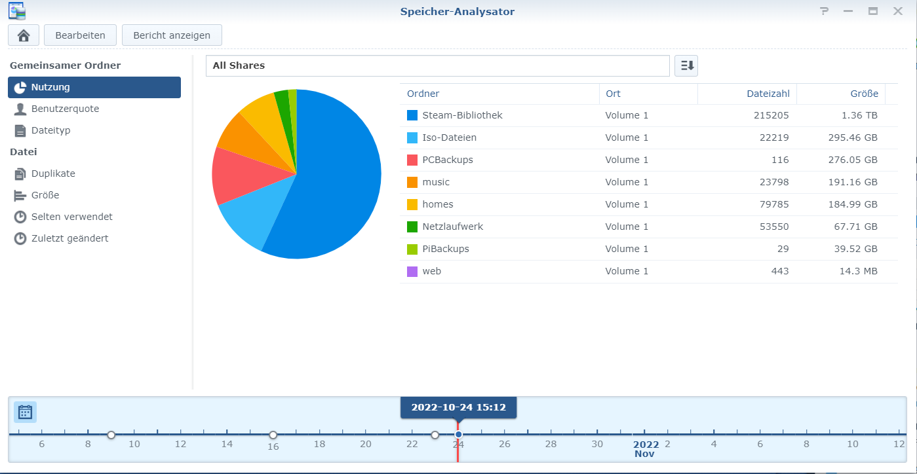Open the calendar icon on timeline

tap(26, 412)
